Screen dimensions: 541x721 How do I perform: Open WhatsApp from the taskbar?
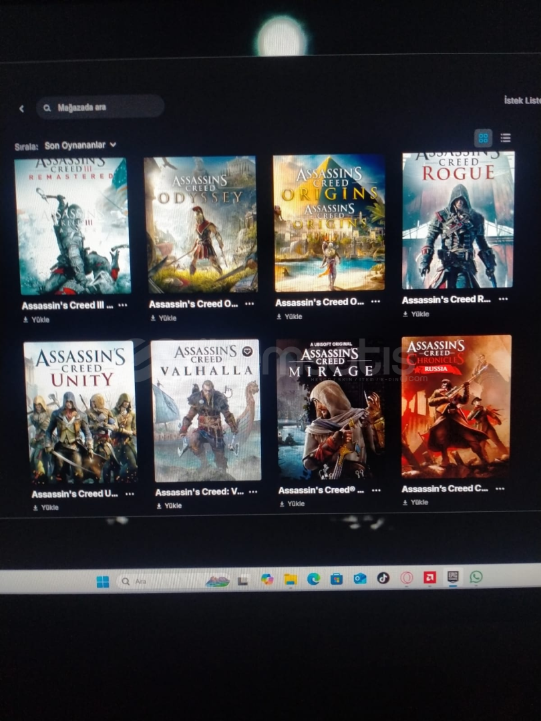[x=476, y=577]
